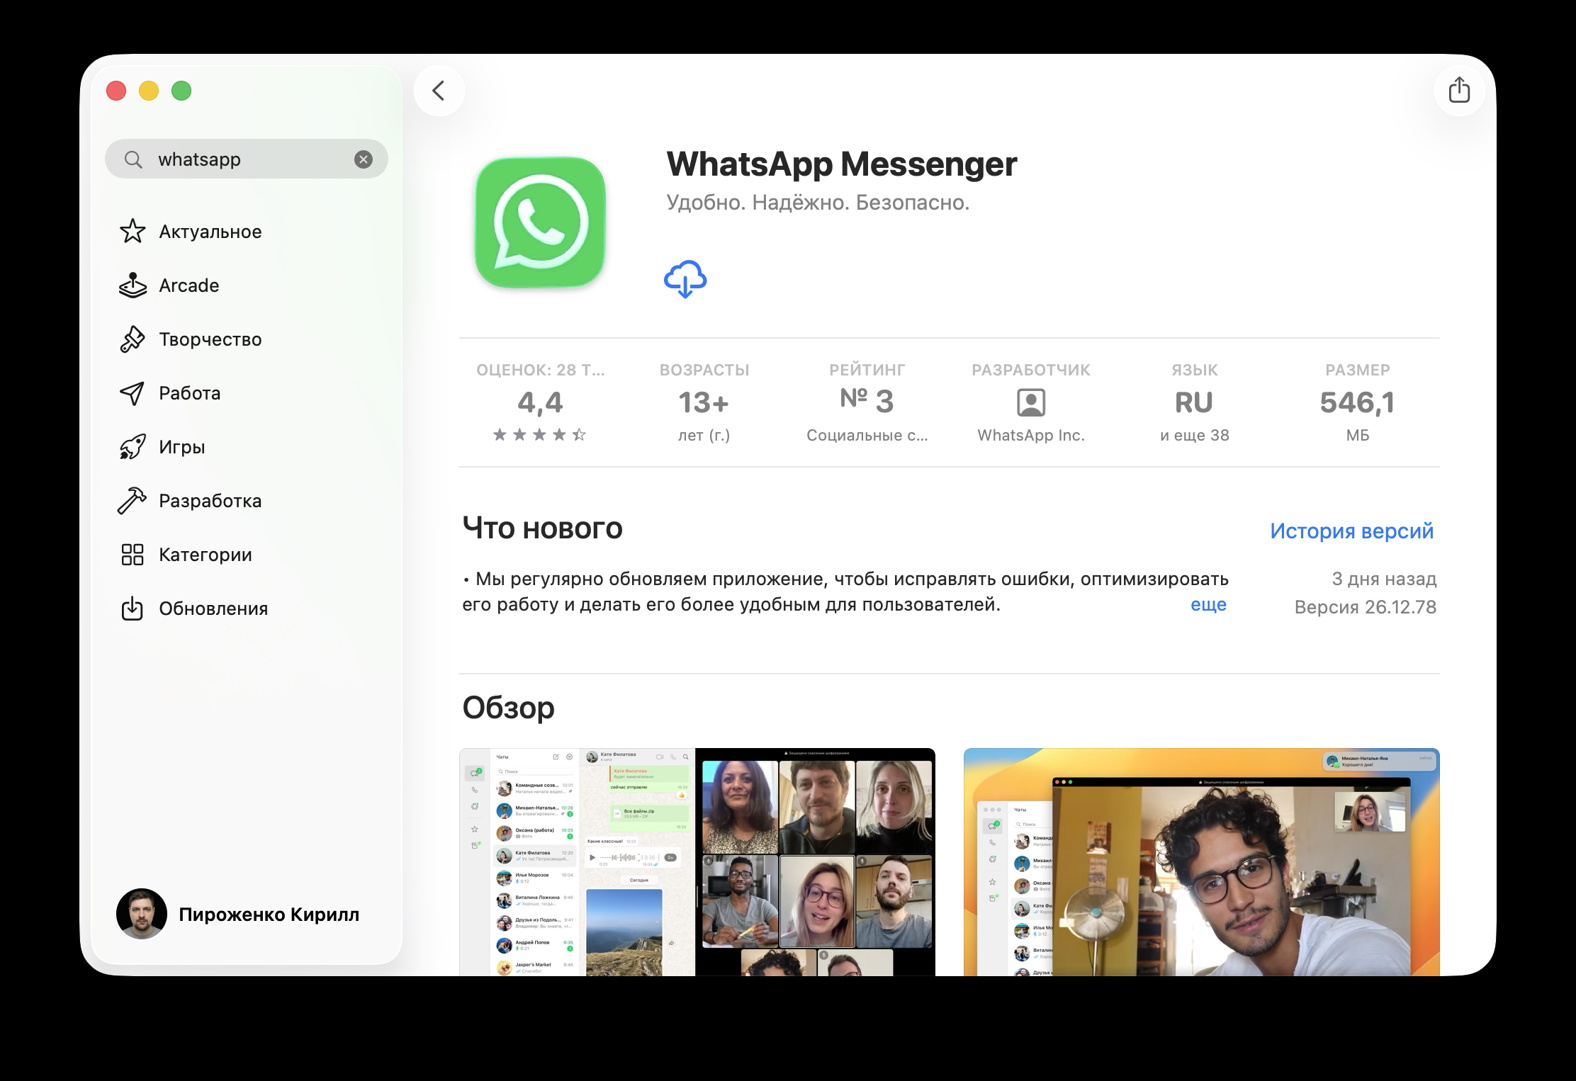Check app Обновления in the sidebar
Image resolution: width=1576 pixels, height=1081 pixels.
213,608
